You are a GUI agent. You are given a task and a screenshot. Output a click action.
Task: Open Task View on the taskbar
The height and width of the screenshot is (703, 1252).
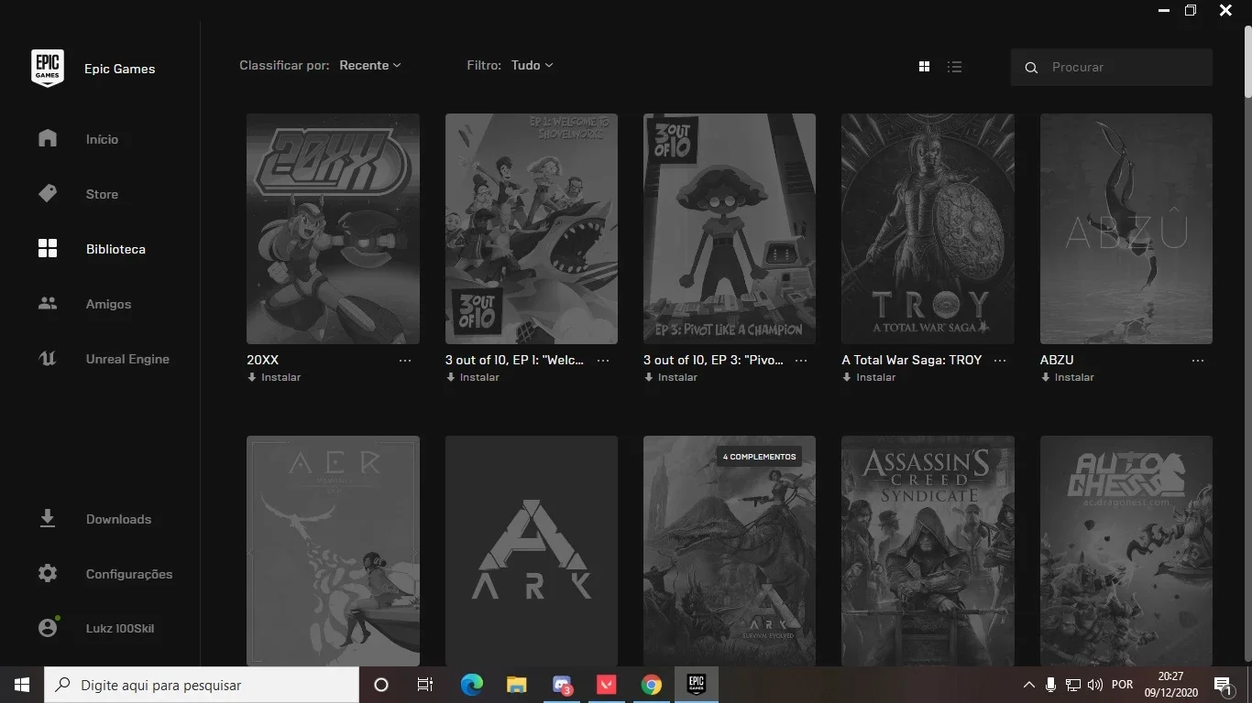pyautogui.click(x=425, y=685)
